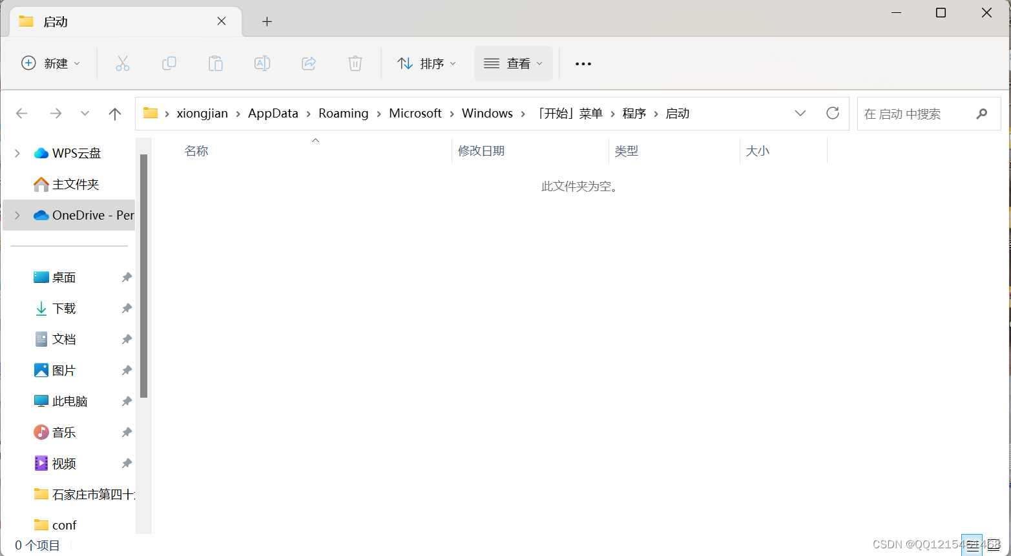Viewport: 1011px width, 556px height.
Task: Click folder icon in address bar
Action: point(151,113)
